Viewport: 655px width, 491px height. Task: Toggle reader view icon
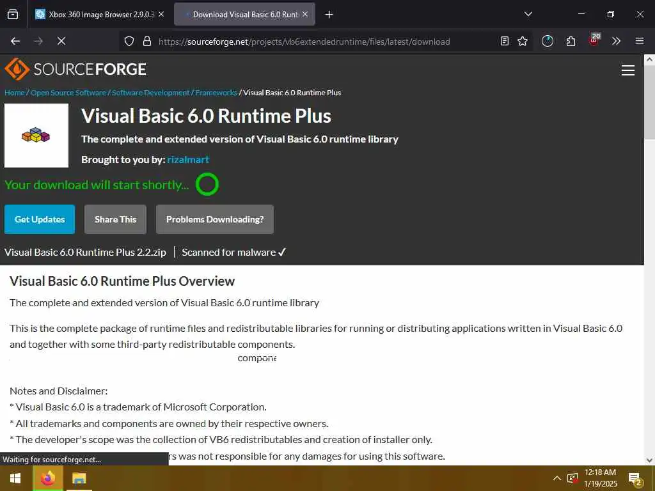click(505, 41)
